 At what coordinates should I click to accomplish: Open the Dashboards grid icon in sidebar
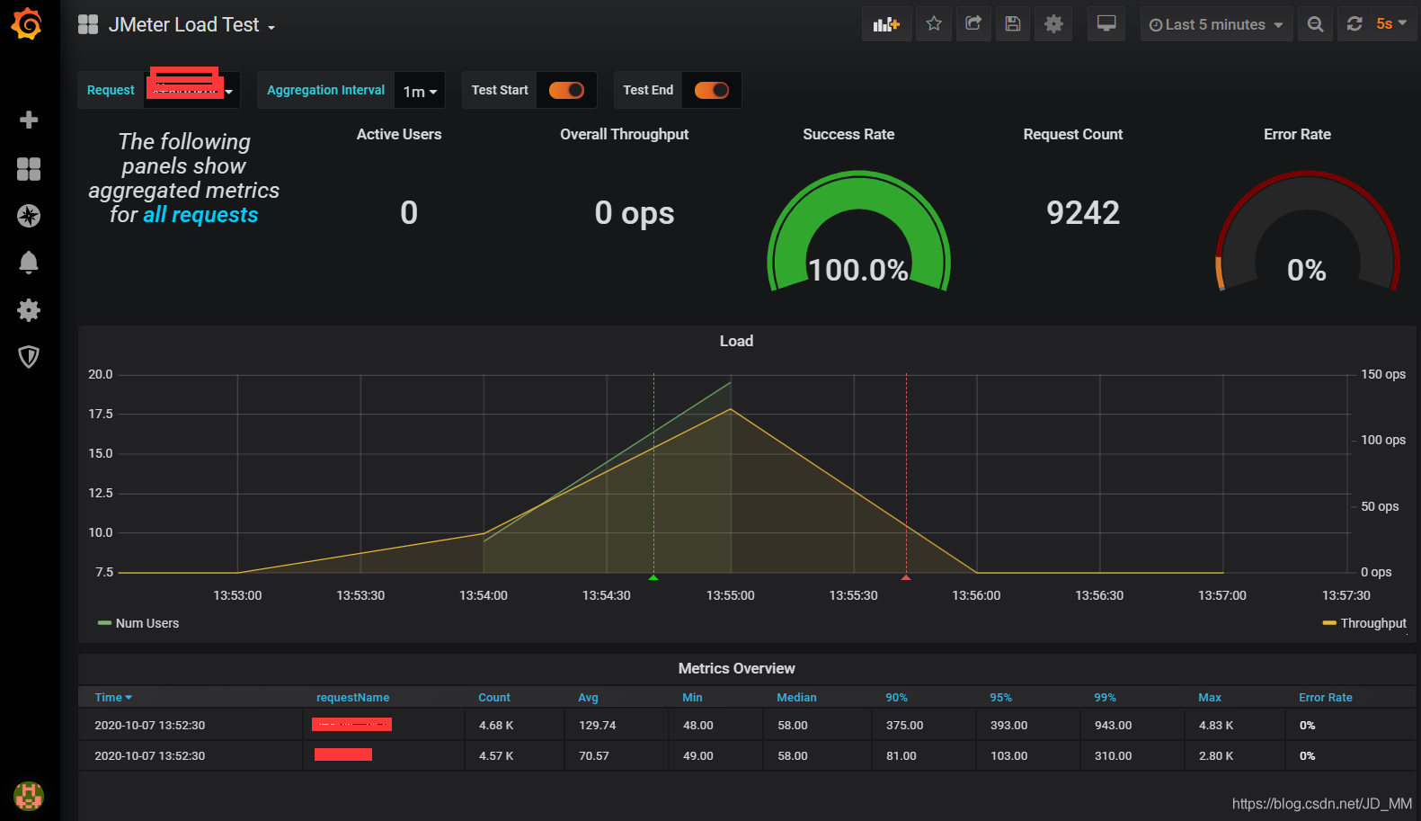pyautogui.click(x=29, y=169)
